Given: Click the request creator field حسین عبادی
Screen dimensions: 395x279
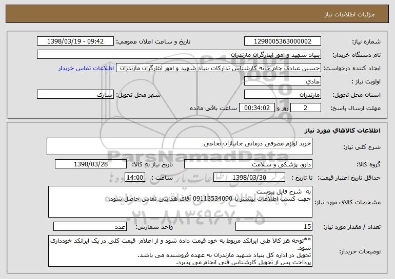Looking at the screenshot, I should pos(219,68).
